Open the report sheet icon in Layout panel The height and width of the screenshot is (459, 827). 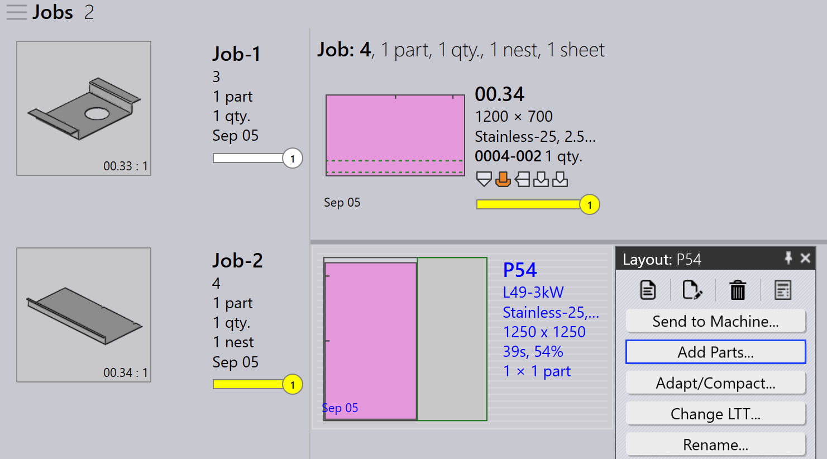(x=783, y=290)
